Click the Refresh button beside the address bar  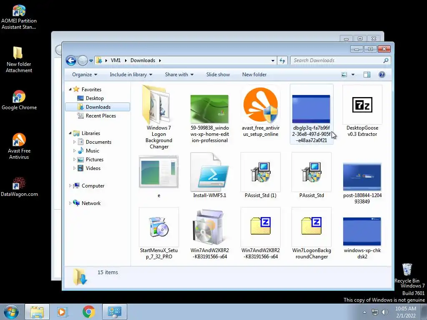pos(282,61)
